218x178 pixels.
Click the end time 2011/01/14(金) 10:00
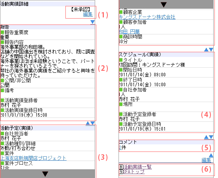click(x=142, y=85)
